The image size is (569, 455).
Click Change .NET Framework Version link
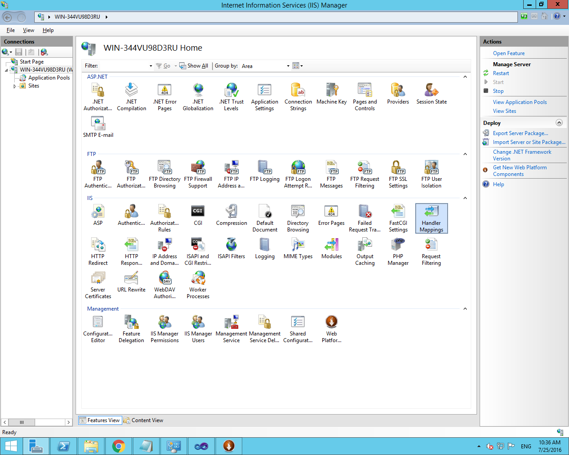tap(522, 155)
